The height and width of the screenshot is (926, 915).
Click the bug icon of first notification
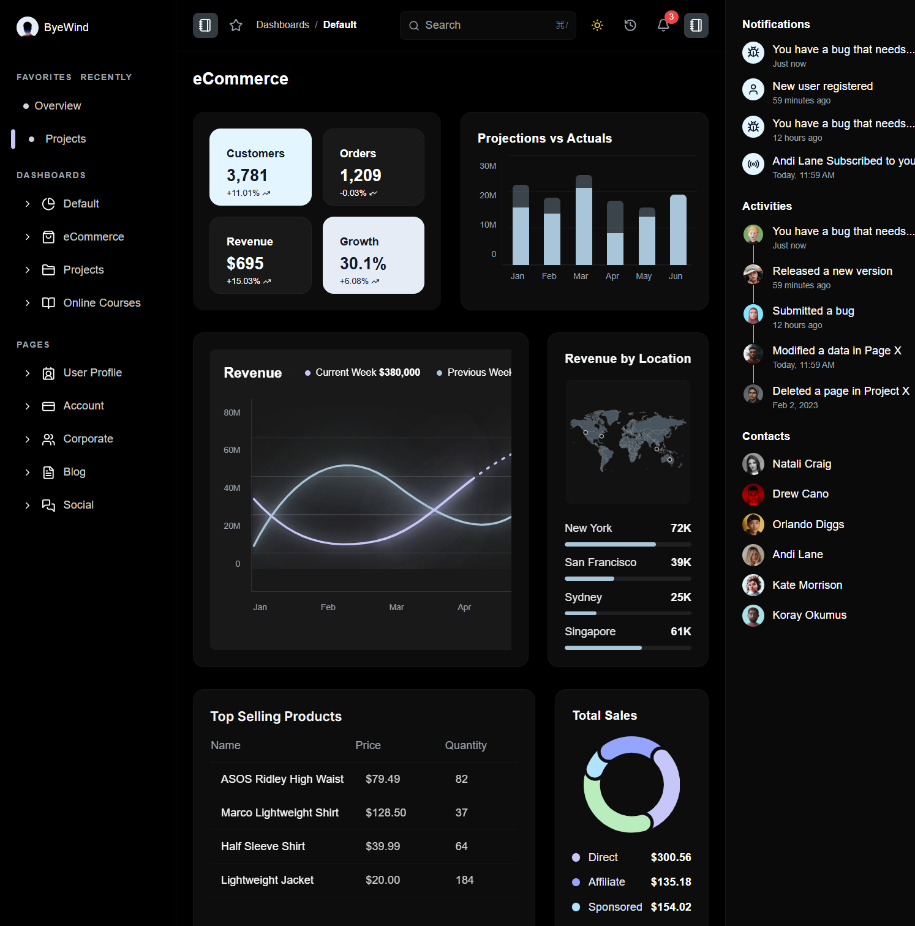753,53
